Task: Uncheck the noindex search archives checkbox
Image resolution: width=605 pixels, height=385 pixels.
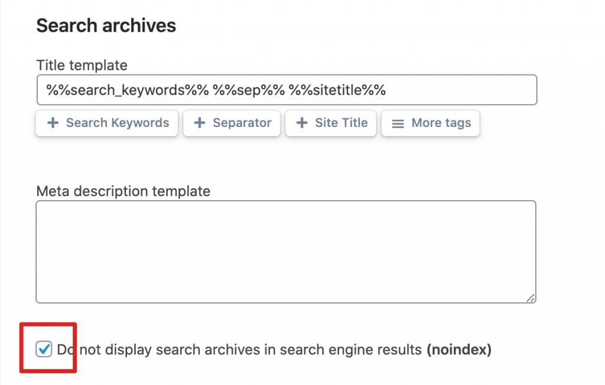Action: pos(44,349)
